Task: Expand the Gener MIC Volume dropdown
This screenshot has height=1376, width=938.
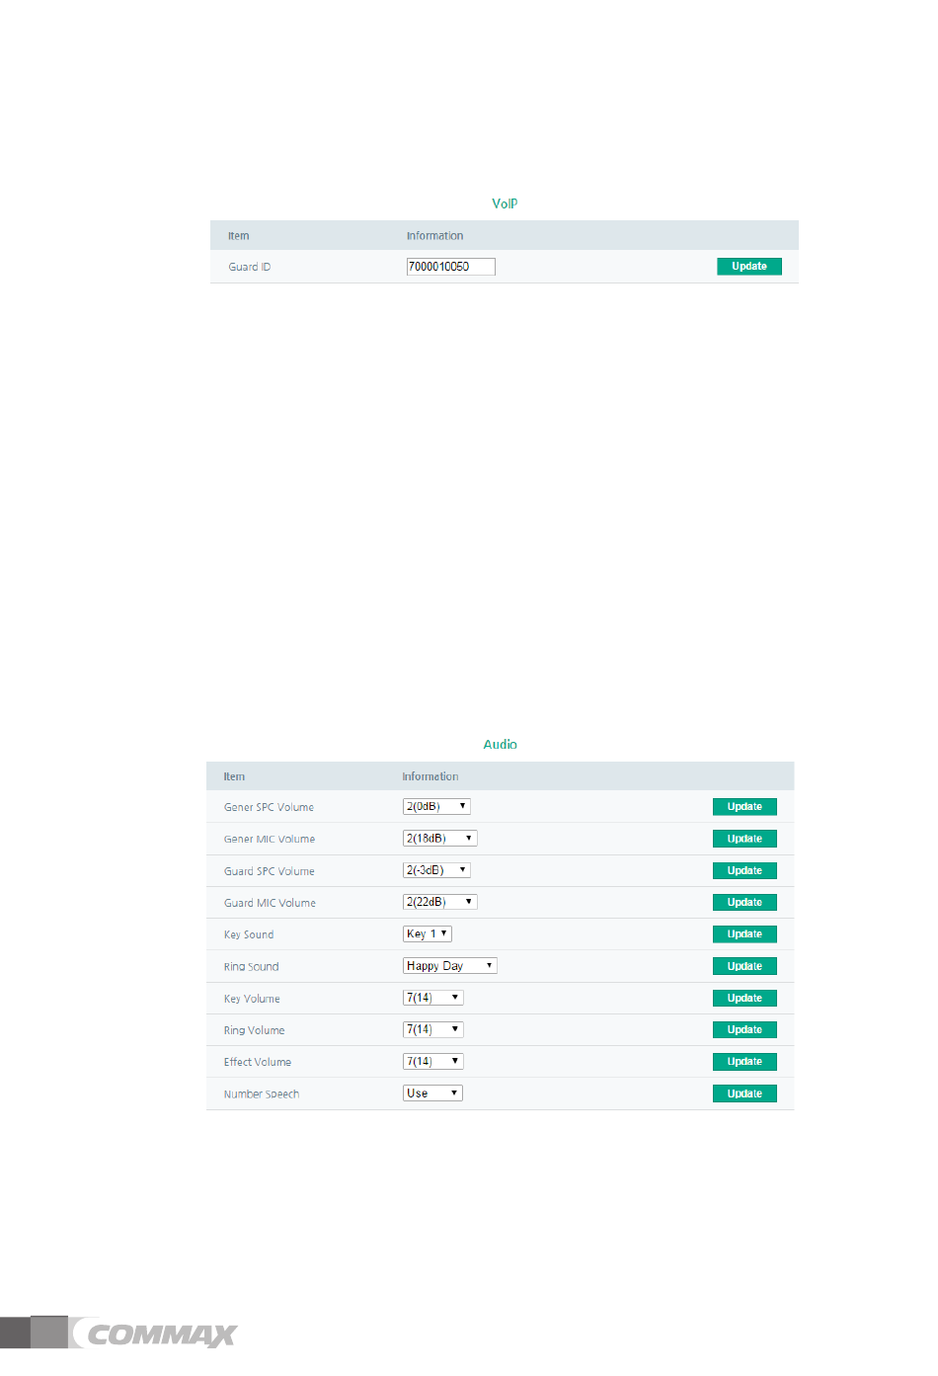Action: 439,839
